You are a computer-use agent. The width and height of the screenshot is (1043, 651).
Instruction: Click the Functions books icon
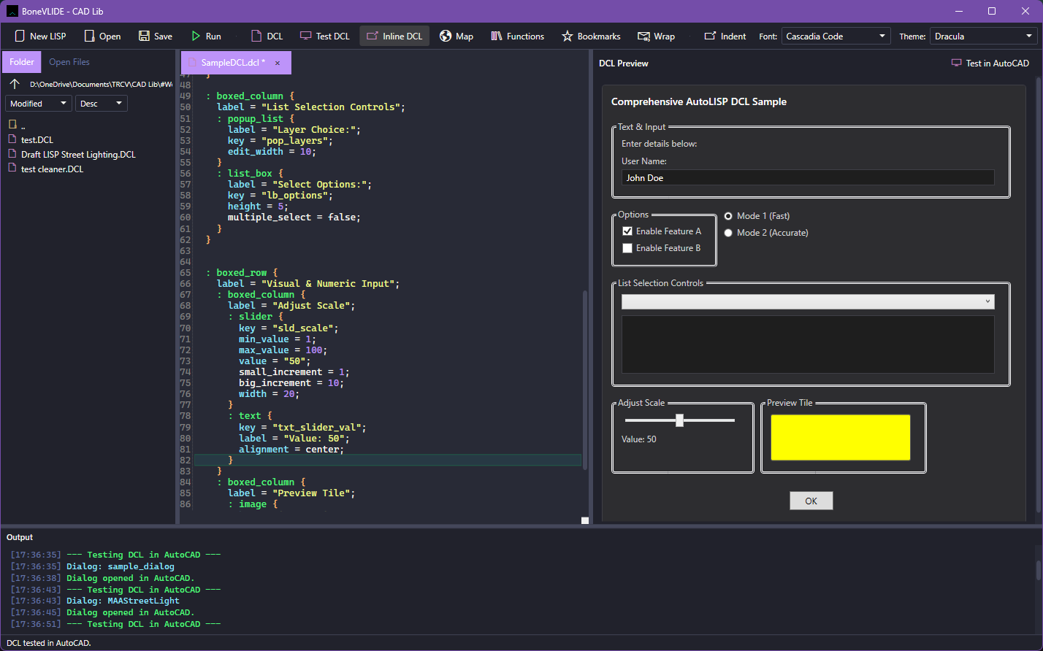(x=497, y=36)
